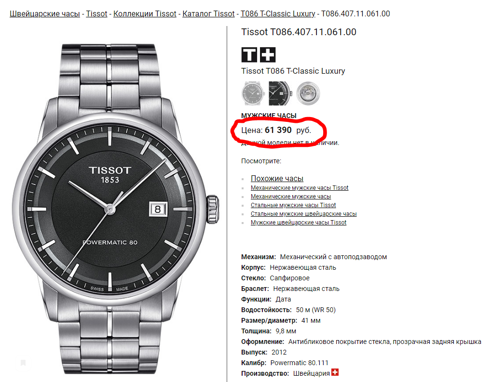This screenshot has height=382, width=491.
Task: Click the Tissot T+ brand logo icon
Action: pyautogui.click(x=259, y=55)
